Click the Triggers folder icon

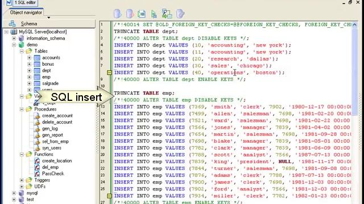click(29, 180)
